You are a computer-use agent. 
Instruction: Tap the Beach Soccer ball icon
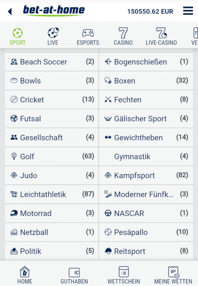click(14, 62)
